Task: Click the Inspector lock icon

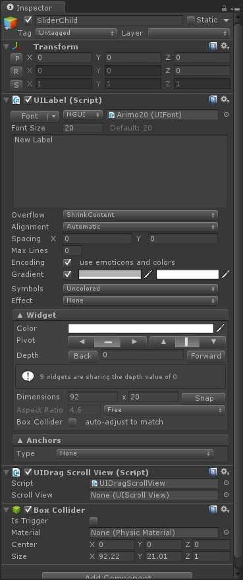Action: coord(224,8)
